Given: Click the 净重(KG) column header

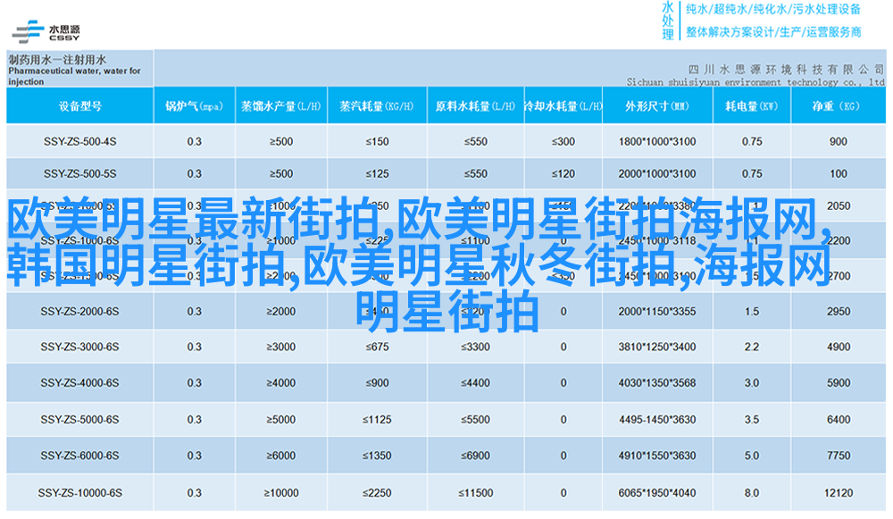Looking at the screenshot, I should [837, 106].
